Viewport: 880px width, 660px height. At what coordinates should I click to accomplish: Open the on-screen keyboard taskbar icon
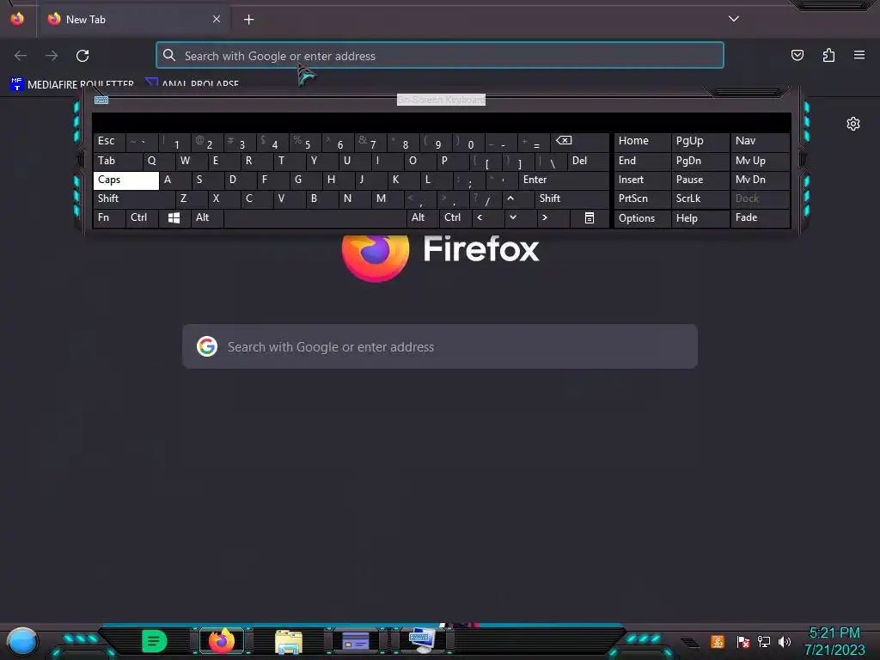(x=421, y=639)
